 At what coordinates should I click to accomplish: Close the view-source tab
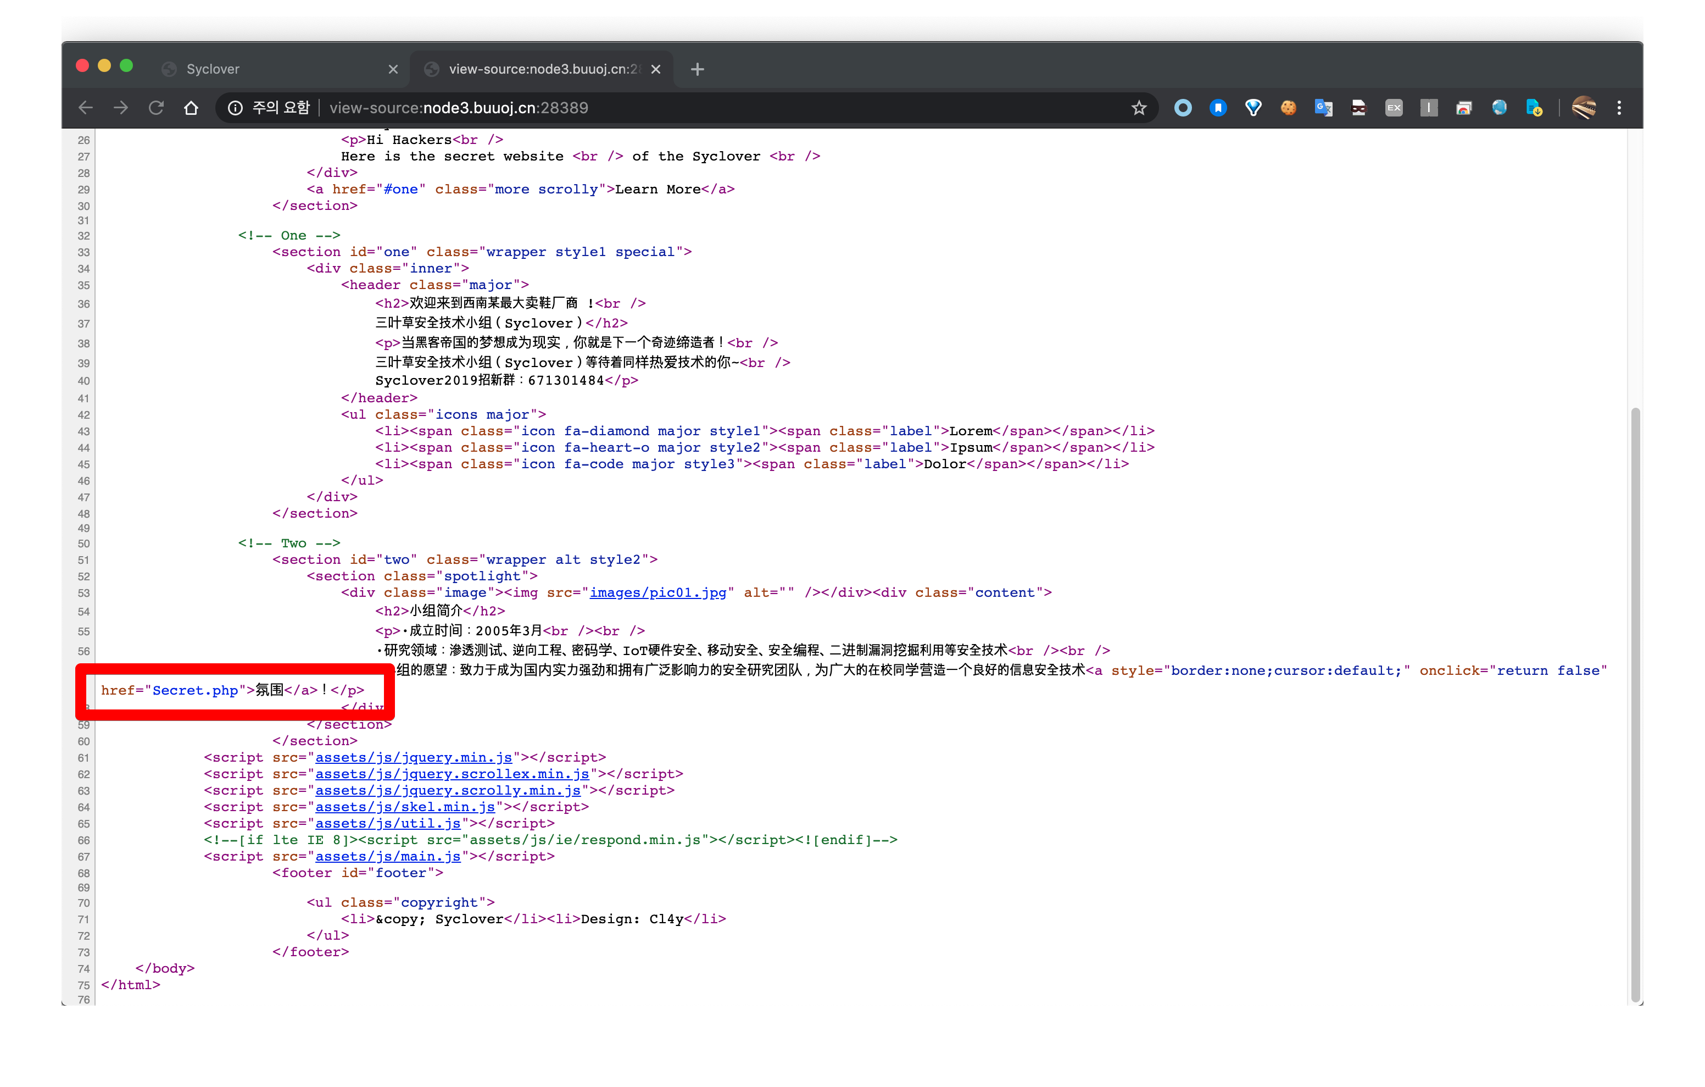pos(656,69)
